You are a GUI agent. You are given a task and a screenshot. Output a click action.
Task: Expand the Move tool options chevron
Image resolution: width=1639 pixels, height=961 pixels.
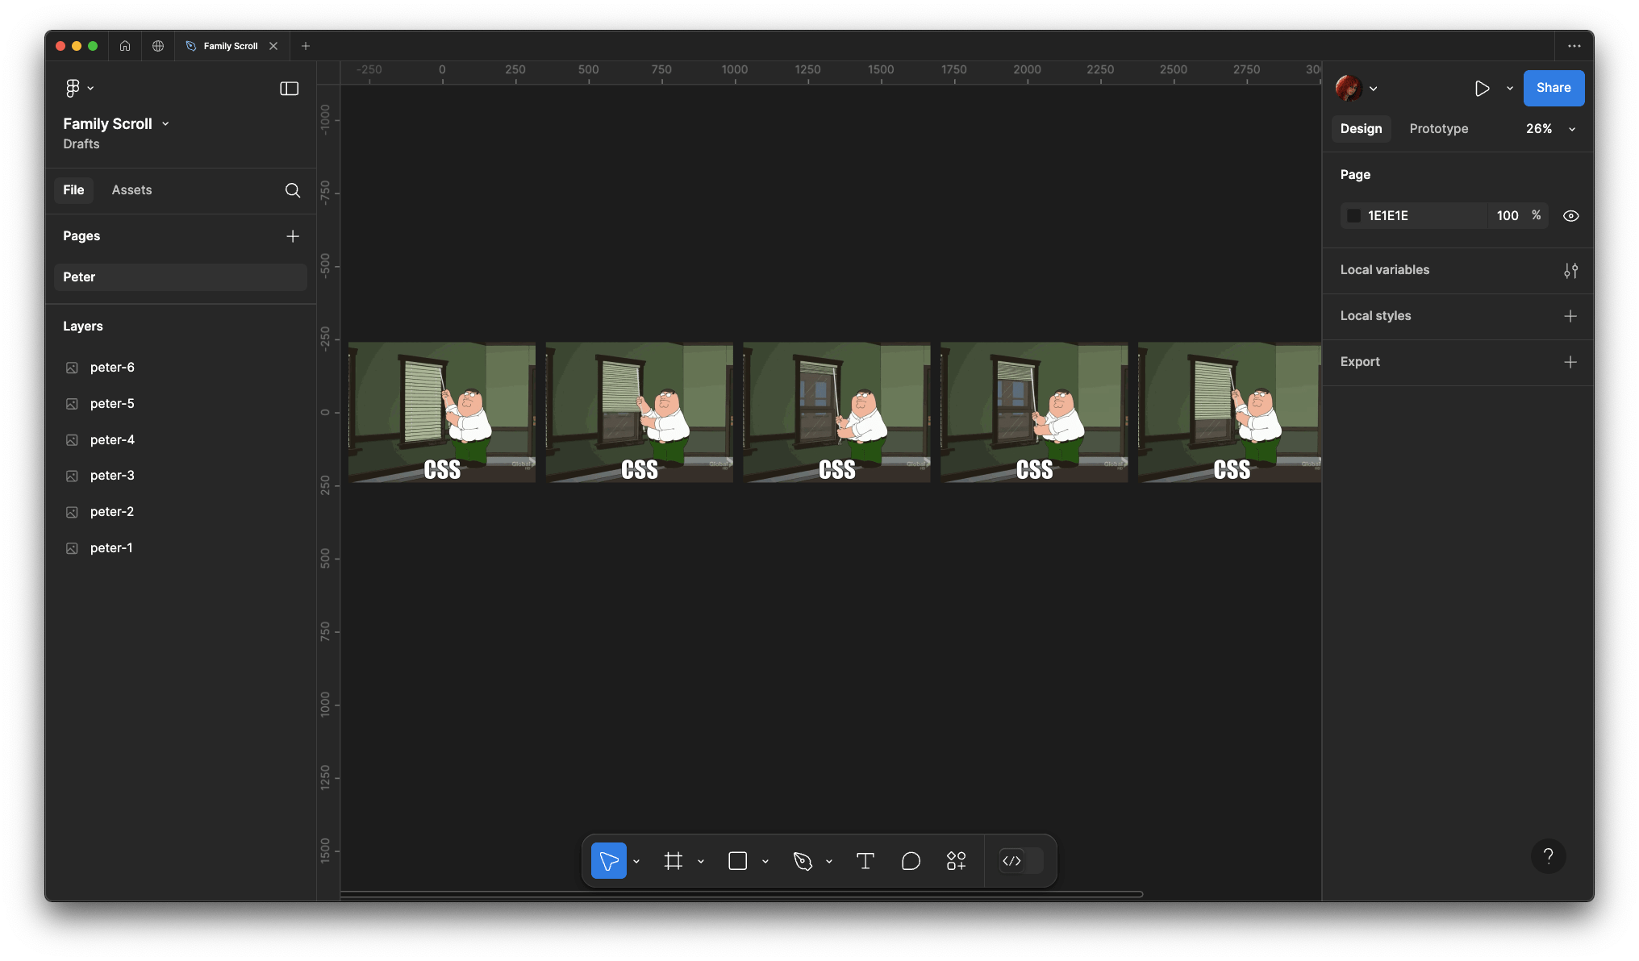coord(636,862)
